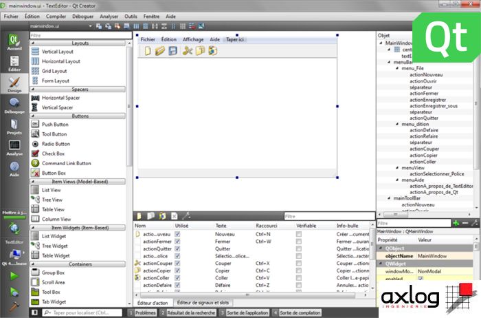Viewport: 481px width, 318px height.
Task: Click remove property minus icon
Action: pos(465,223)
